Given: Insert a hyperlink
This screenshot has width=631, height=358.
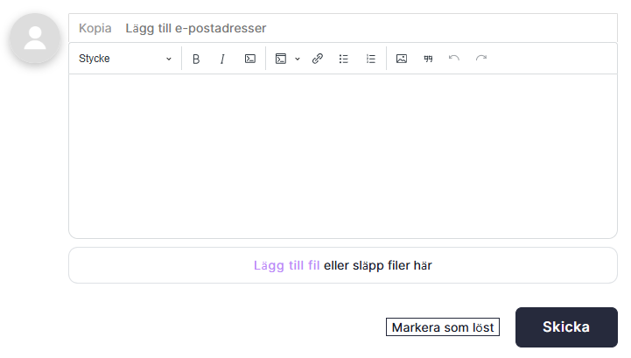Looking at the screenshot, I should (318, 59).
